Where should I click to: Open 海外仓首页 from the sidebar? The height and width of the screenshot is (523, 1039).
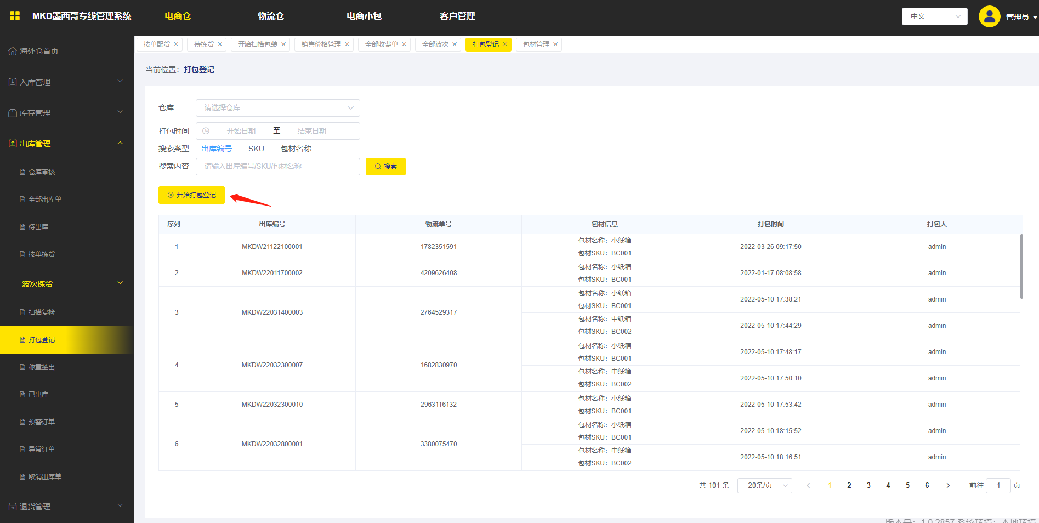coord(38,51)
